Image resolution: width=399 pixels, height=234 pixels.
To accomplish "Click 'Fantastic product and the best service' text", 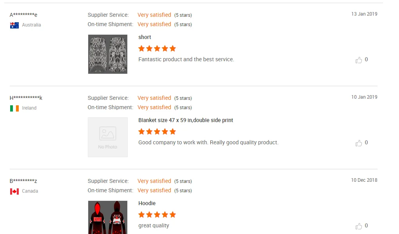I will (x=186, y=59).
